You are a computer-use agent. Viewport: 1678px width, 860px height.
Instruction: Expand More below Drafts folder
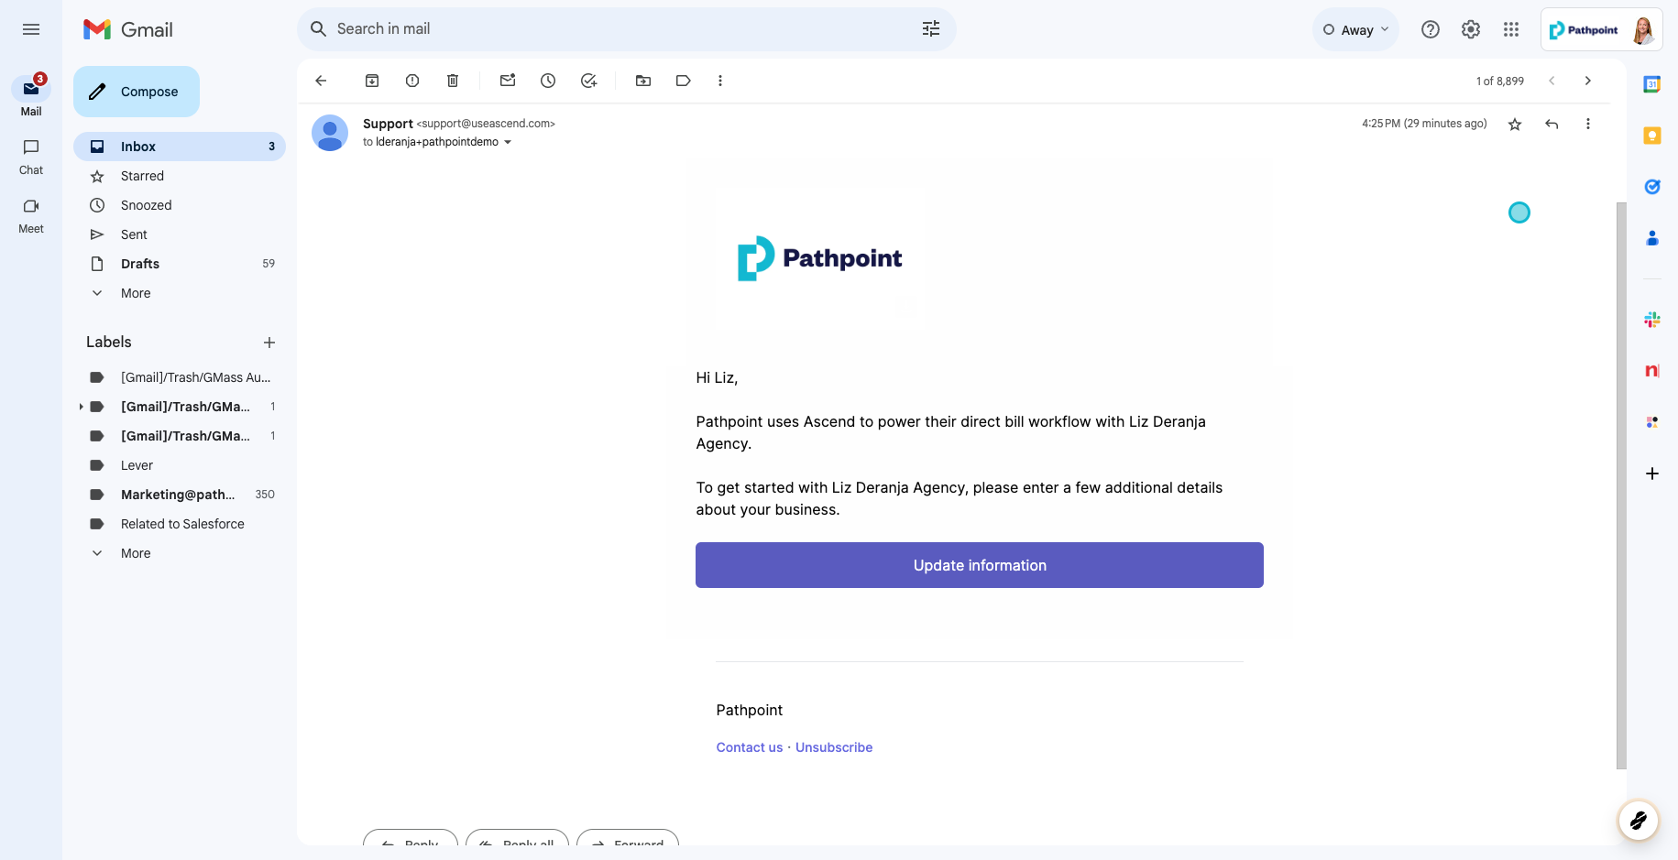[x=136, y=293]
